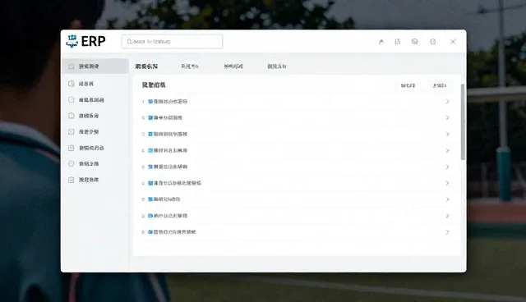The height and width of the screenshot is (302, 526).
Task: Open the third sidebar item label
Action: [x=91, y=100]
